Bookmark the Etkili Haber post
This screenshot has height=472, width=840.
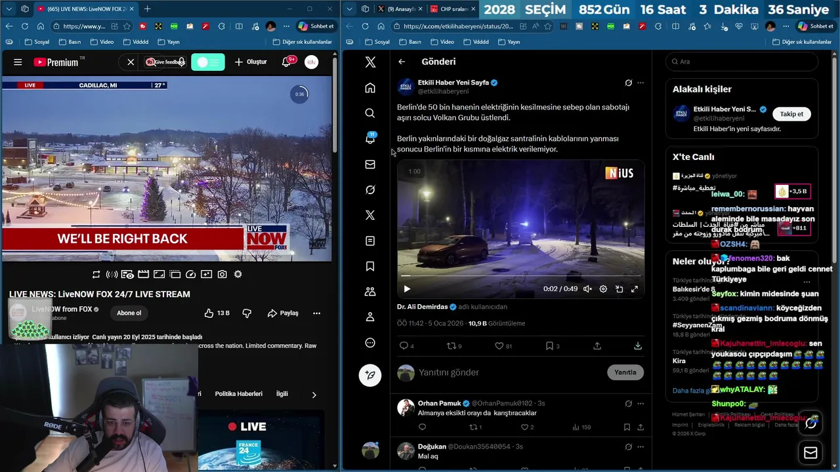coord(553,346)
